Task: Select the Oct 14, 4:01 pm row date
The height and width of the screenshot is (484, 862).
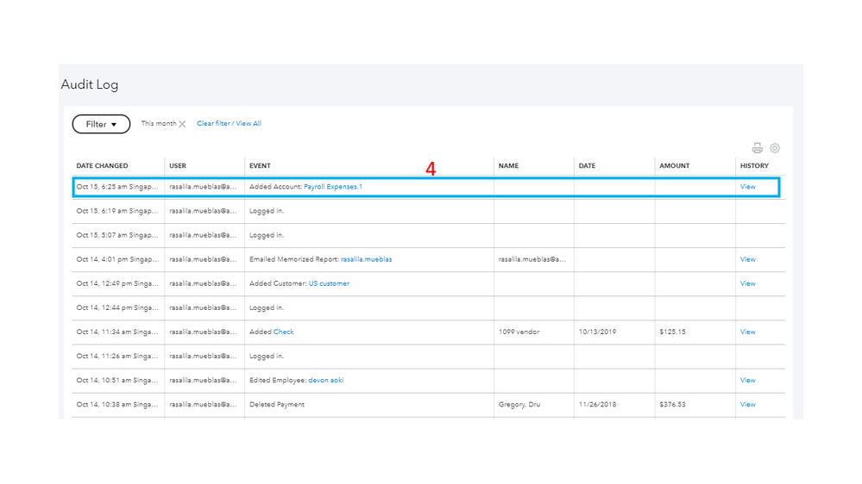Action: (x=117, y=259)
